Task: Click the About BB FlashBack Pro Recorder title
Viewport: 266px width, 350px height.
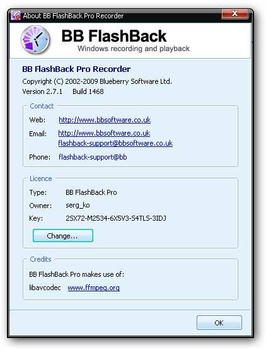Action: [x=73, y=16]
